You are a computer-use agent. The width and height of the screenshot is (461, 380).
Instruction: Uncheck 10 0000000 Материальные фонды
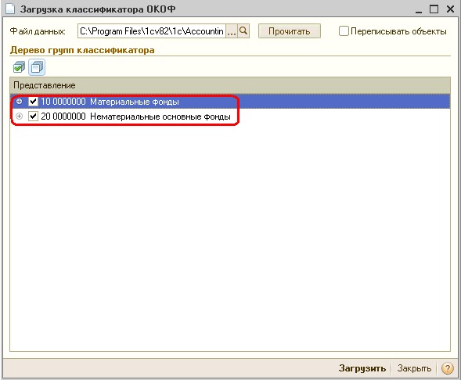pyautogui.click(x=33, y=102)
